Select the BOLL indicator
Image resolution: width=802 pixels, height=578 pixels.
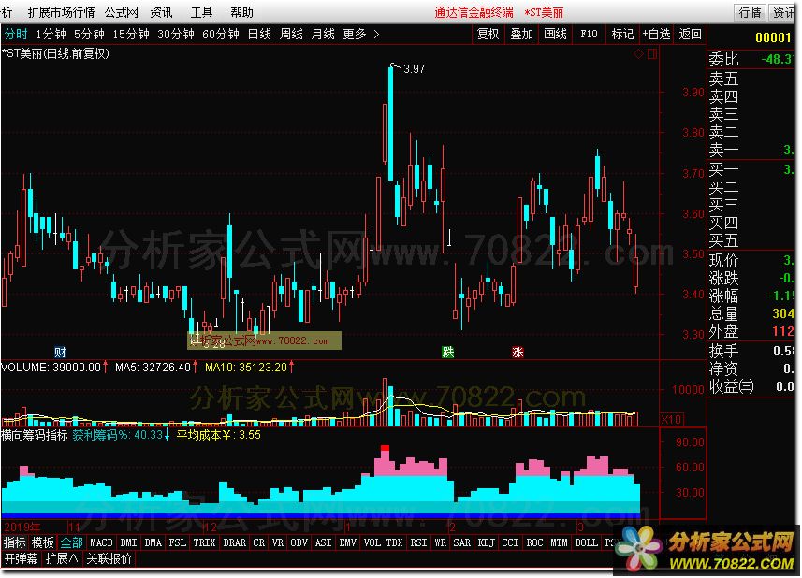(586, 542)
